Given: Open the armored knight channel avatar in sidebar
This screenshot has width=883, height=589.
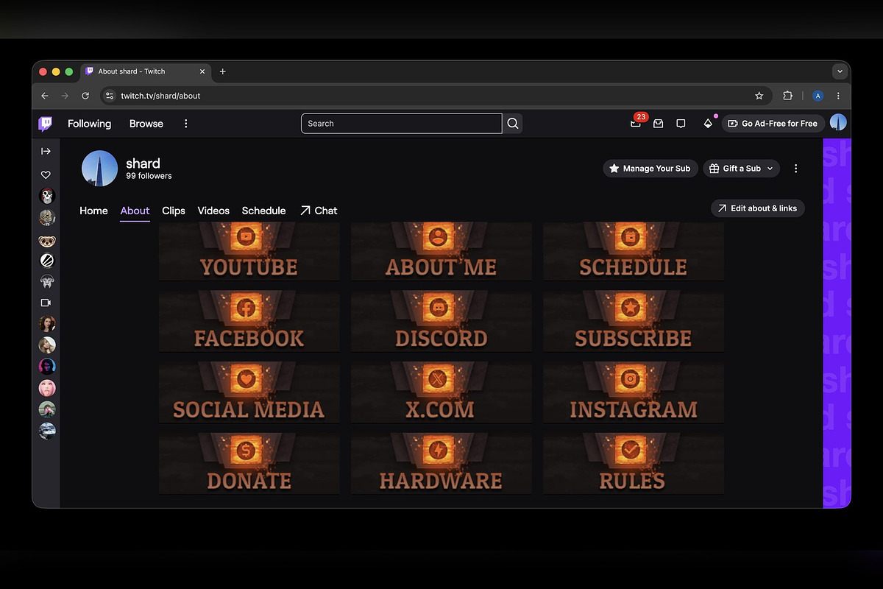Looking at the screenshot, I should [x=47, y=217].
